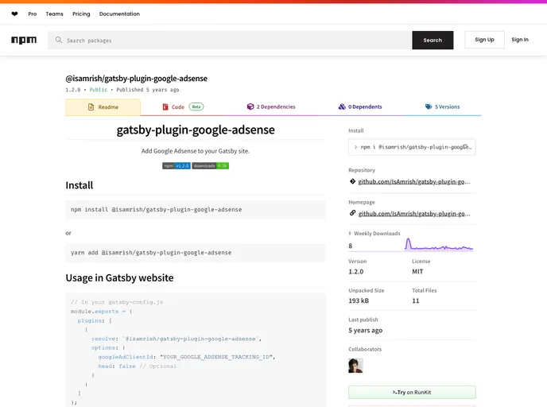Viewport: 547px width, 407px height.
Task: Open Teams menu item
Action: pyautogui.click(x=54, y=14)
